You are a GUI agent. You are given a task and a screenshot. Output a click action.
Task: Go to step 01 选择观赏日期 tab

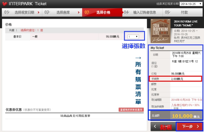pos(22,13)
